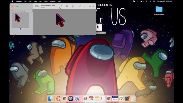The width and height of the screenshot is (183, 103).
Task: Open the second Chrome icon in Dock
Action: (109, 98)
